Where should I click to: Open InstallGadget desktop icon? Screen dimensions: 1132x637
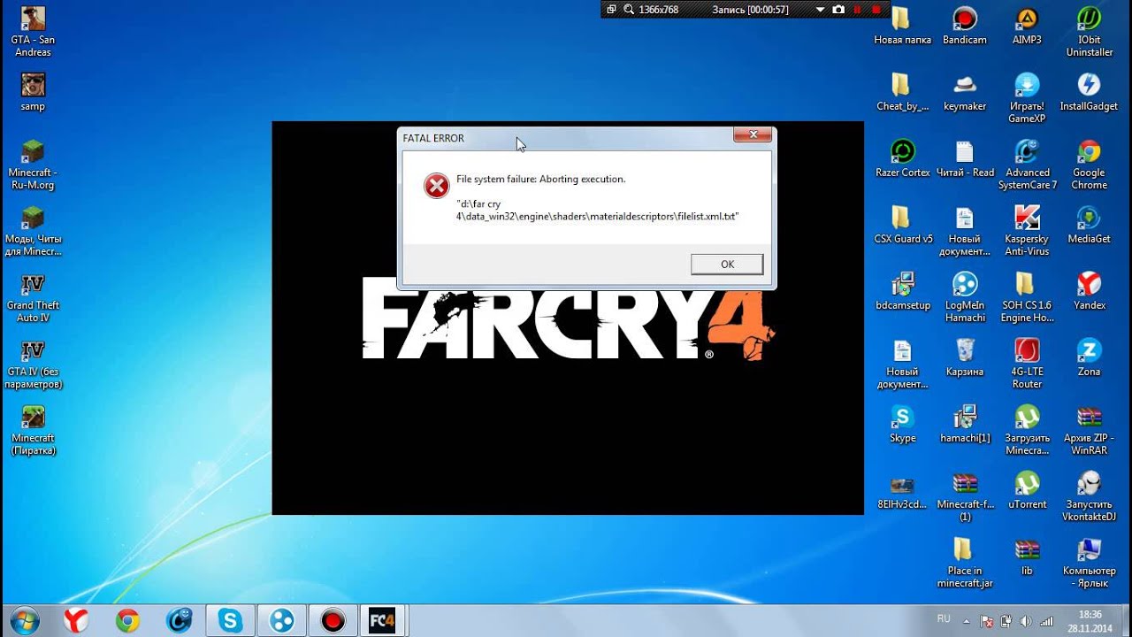(x=1089, y=92)
